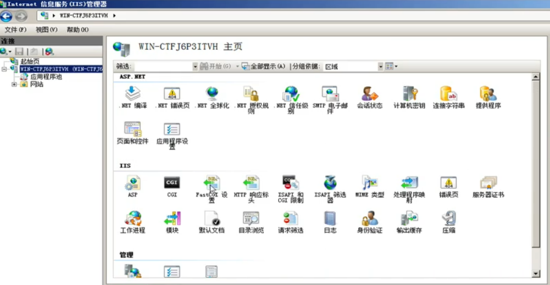Open FastCGI 设置 feature

pos(212,189)
